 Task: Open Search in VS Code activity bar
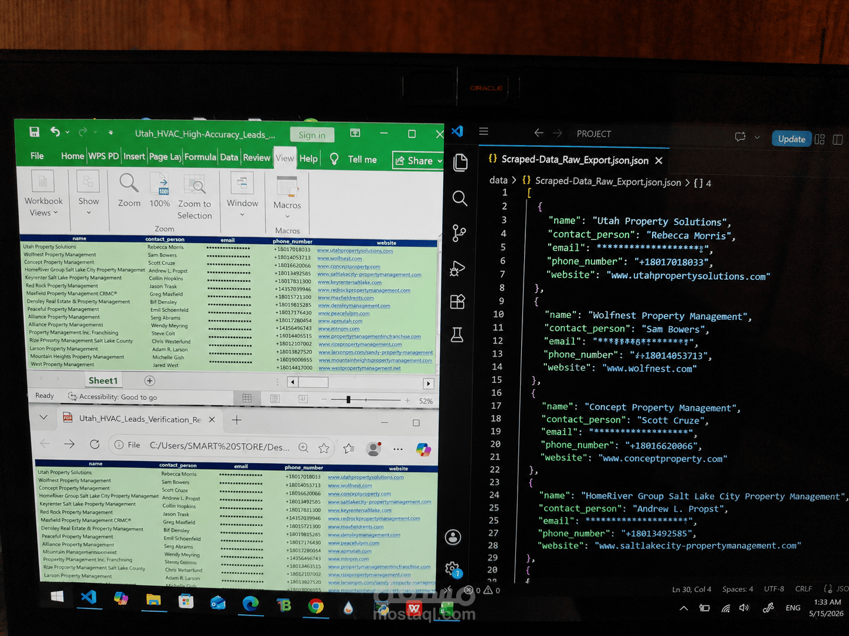click(460, 199)
